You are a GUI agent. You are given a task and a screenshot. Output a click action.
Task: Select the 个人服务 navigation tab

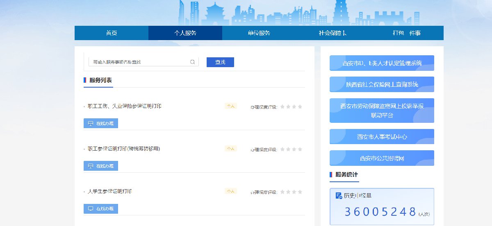click(x=185, y=33)
